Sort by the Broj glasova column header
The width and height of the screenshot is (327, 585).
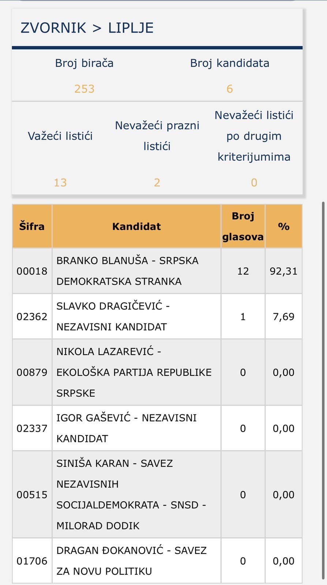click(243, 226)
